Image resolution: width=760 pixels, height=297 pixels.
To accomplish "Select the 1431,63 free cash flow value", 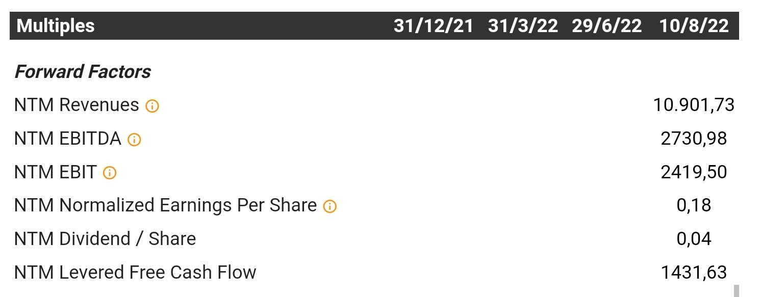I will pyautogui.click(x=694, y=273).
